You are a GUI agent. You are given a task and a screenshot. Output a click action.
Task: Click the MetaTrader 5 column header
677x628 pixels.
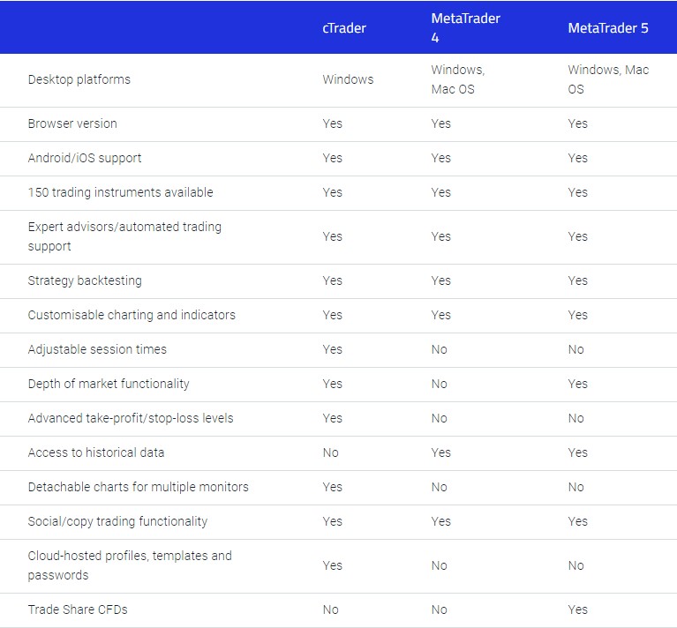point(608,28)
